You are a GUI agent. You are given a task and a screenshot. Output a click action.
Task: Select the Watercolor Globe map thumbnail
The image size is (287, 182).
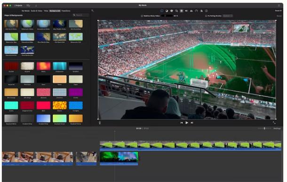27,24
